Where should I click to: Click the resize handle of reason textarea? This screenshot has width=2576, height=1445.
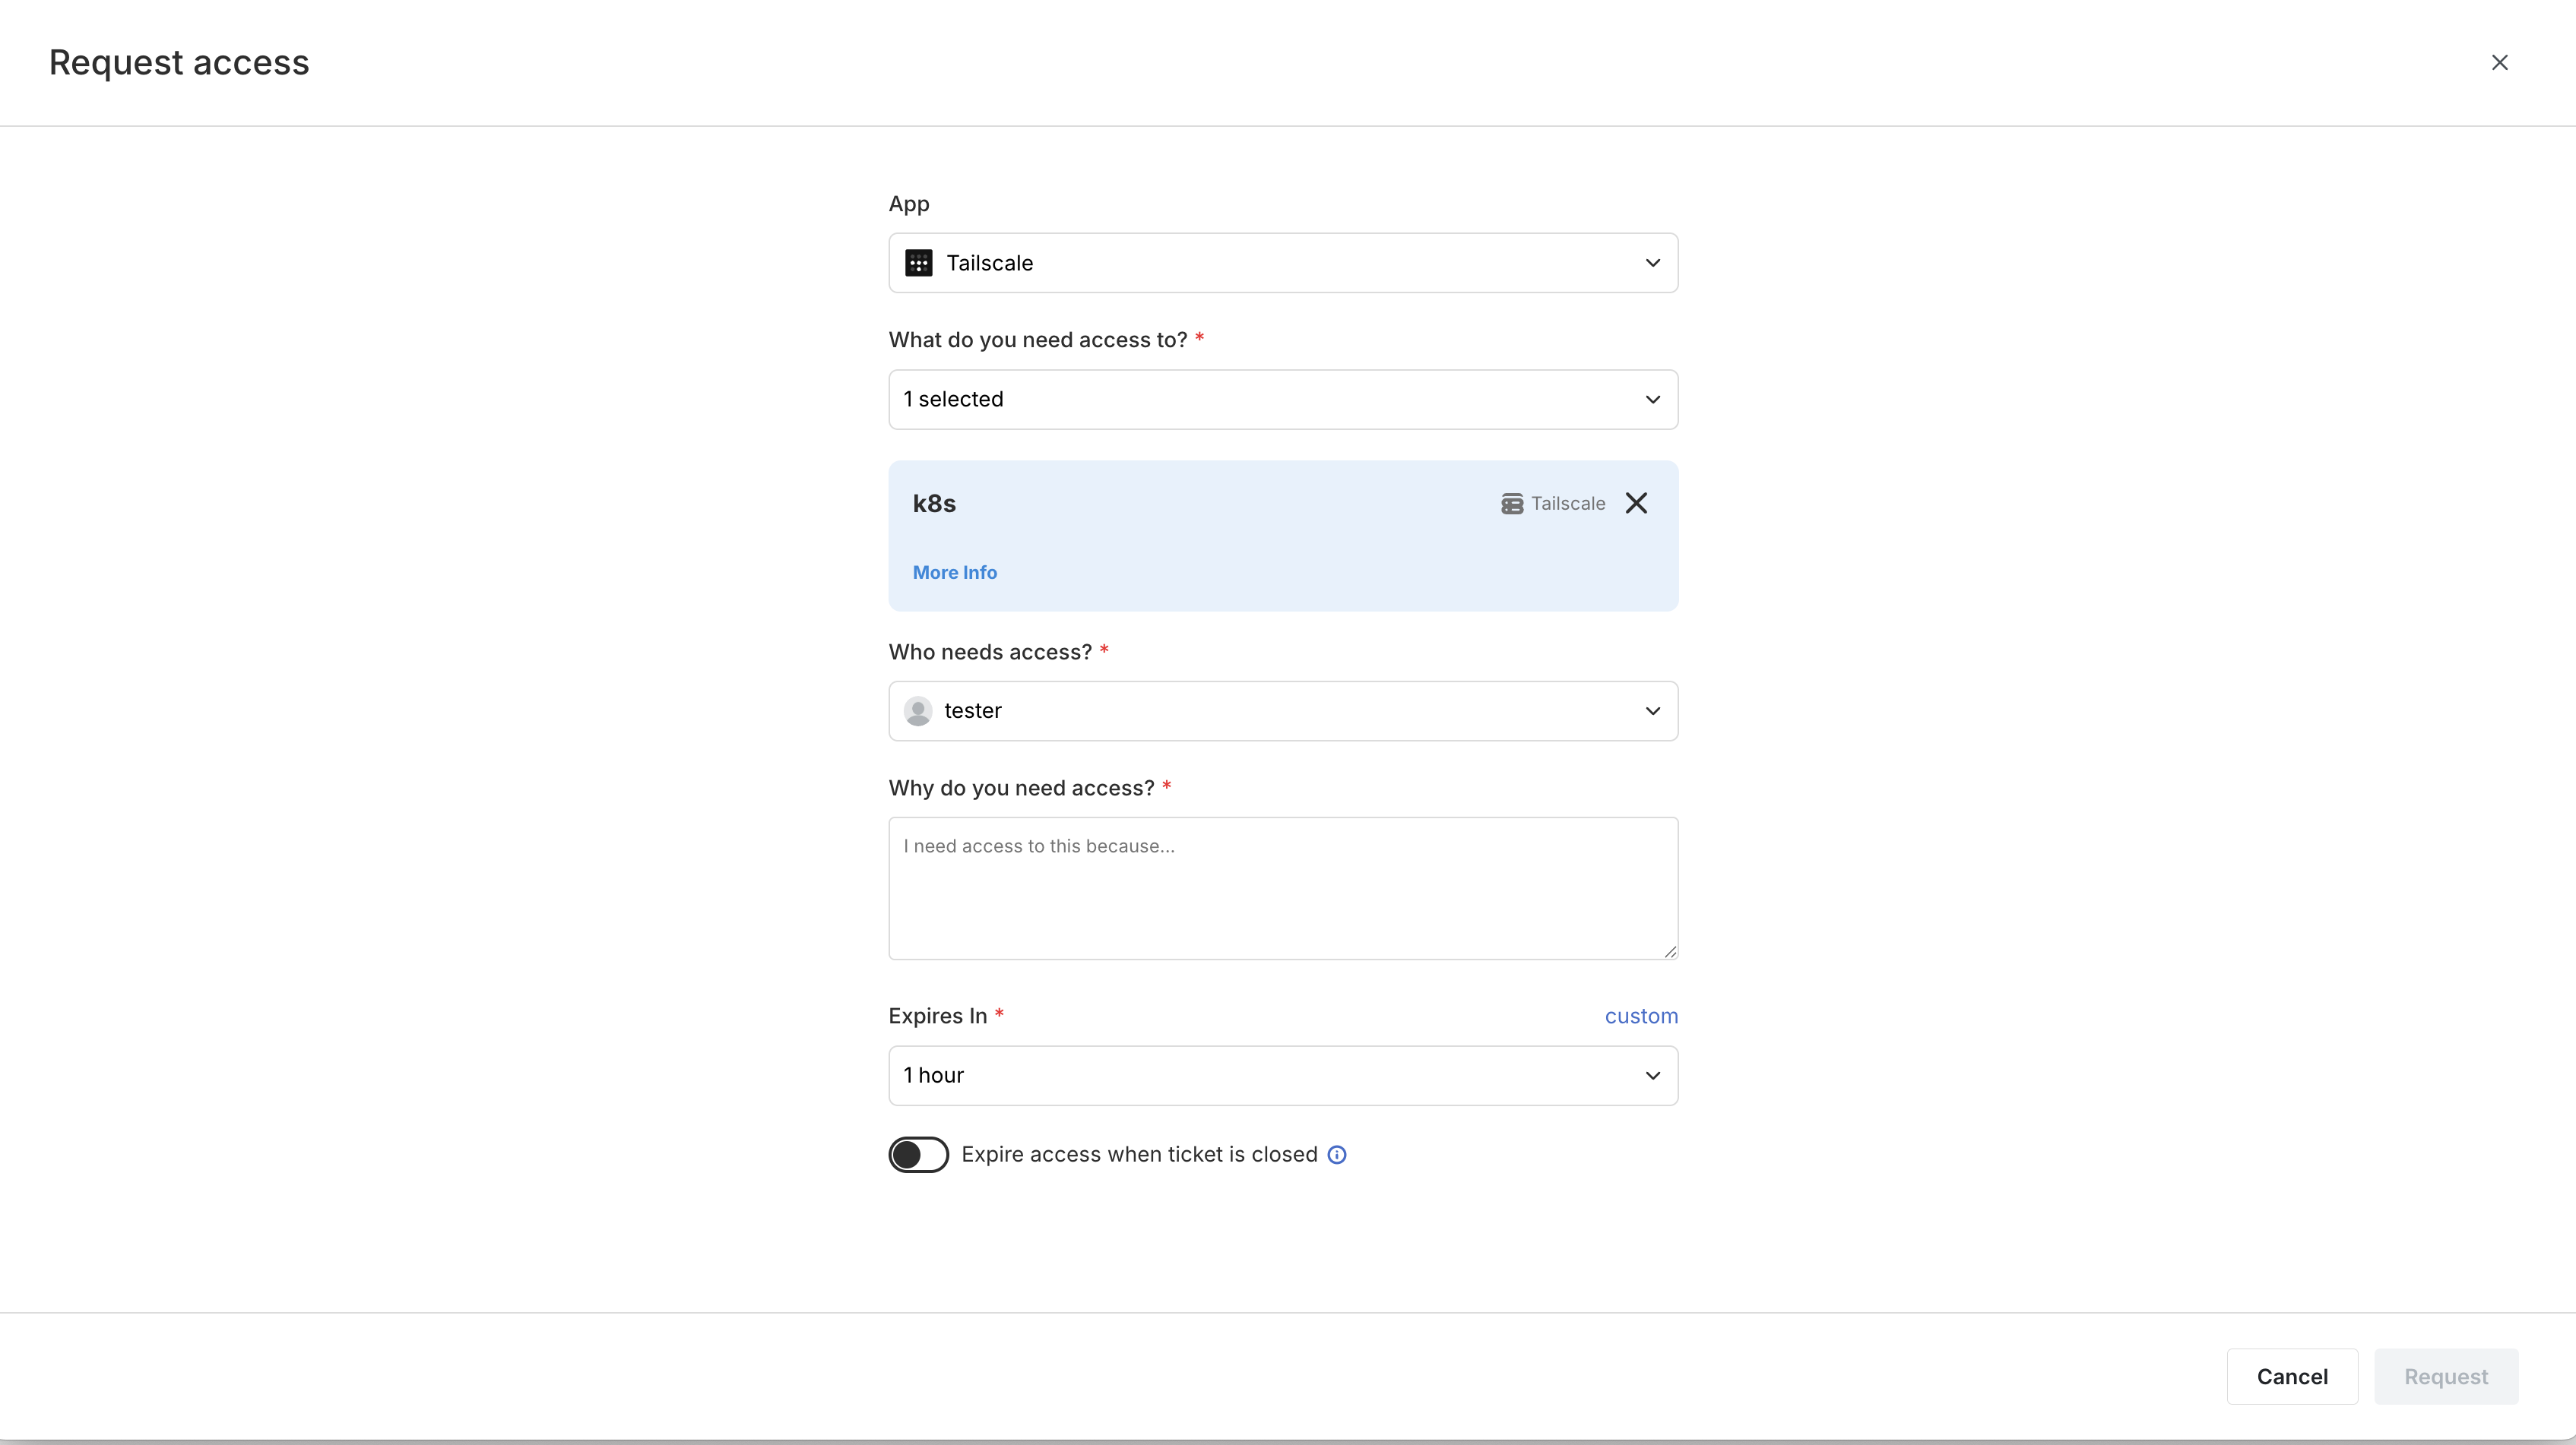[x=1670, y=951]
